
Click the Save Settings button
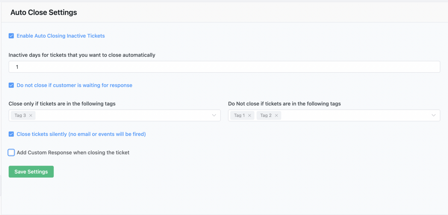point(31,171)
